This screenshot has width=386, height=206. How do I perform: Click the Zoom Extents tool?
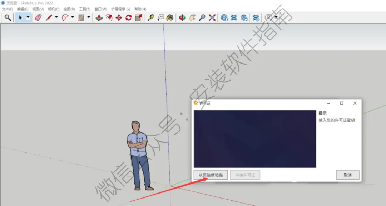(x=212, y=18)
